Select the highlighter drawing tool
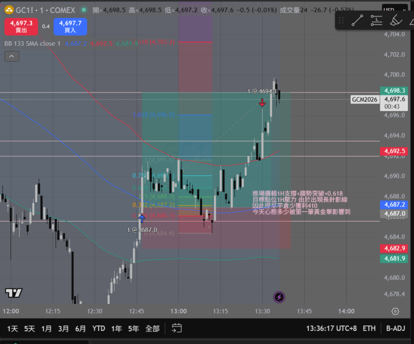This screenshot has height=344, width=414. (x=396, y=20)
